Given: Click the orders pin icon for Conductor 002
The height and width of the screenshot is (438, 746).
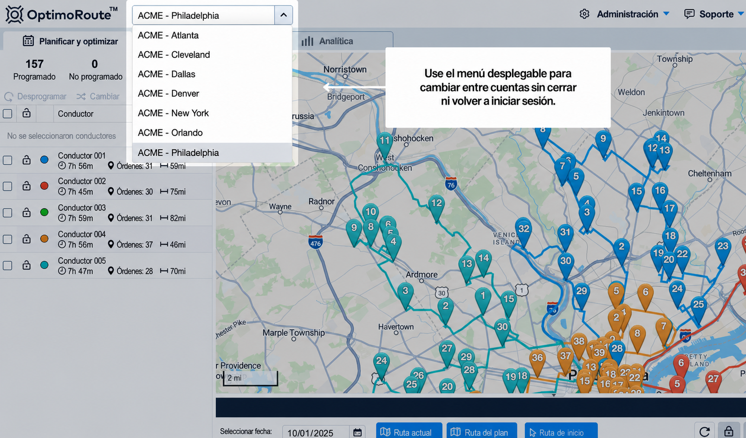Looking at the screenshot, I should [111, 192].
